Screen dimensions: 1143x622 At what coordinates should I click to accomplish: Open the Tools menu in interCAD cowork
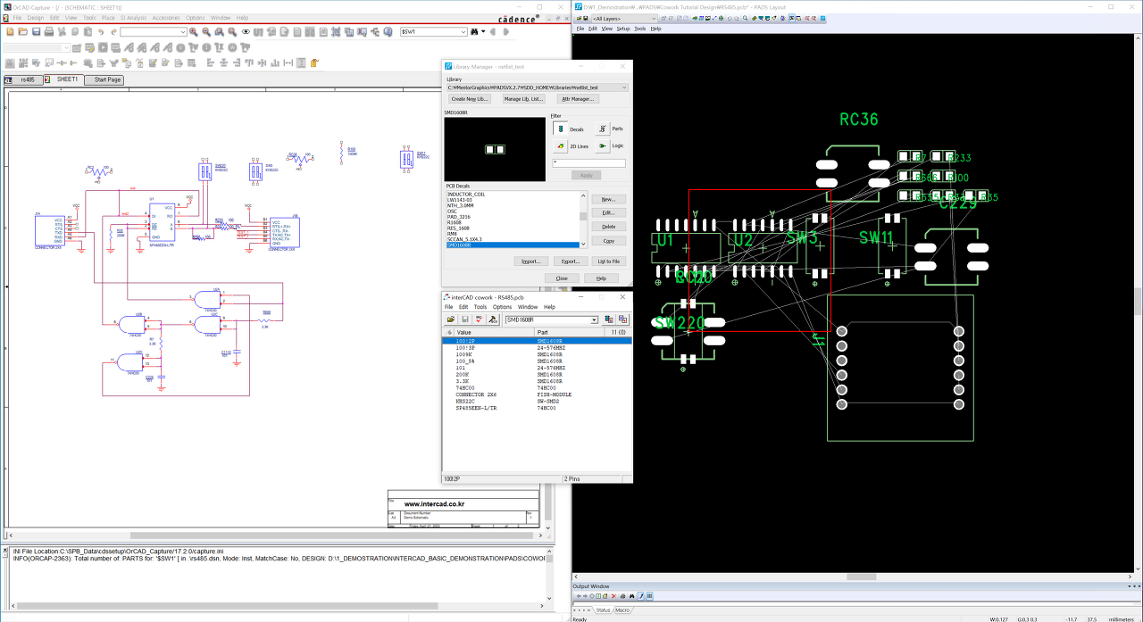[x=480, y=307]
